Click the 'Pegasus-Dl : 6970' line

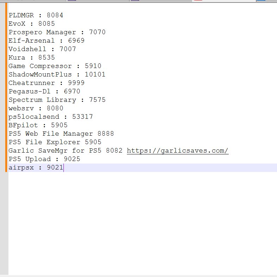point(44,92)
